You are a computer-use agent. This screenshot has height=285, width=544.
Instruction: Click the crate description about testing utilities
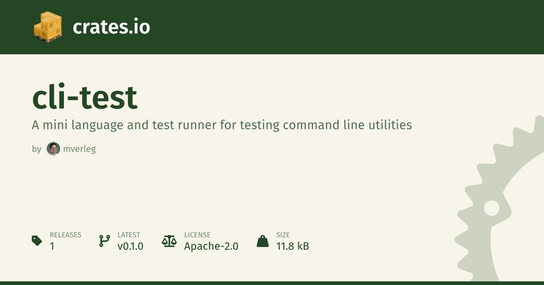[x=222, y=125]
